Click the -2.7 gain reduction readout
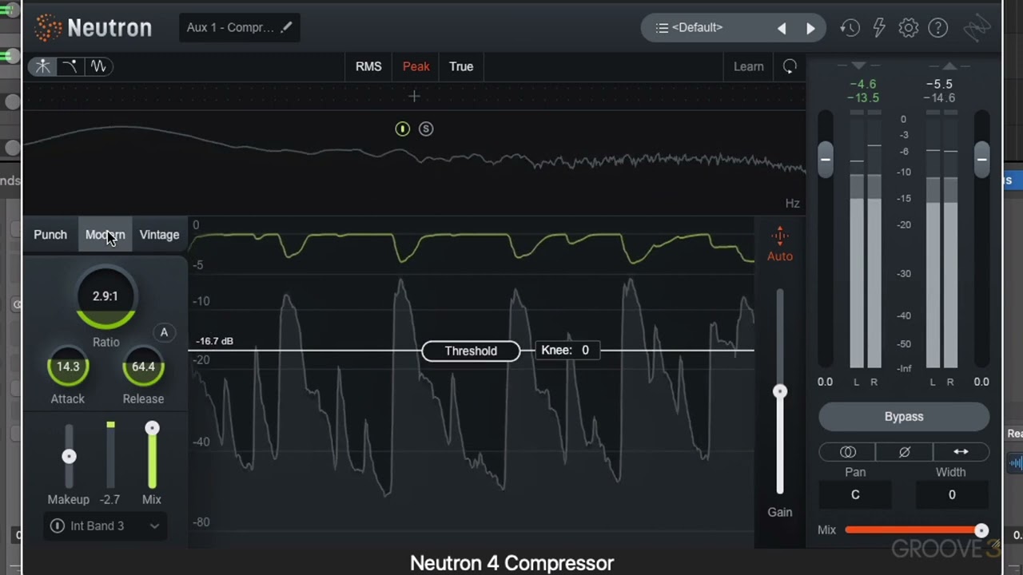1023x575 pixels. coord(109,499)
